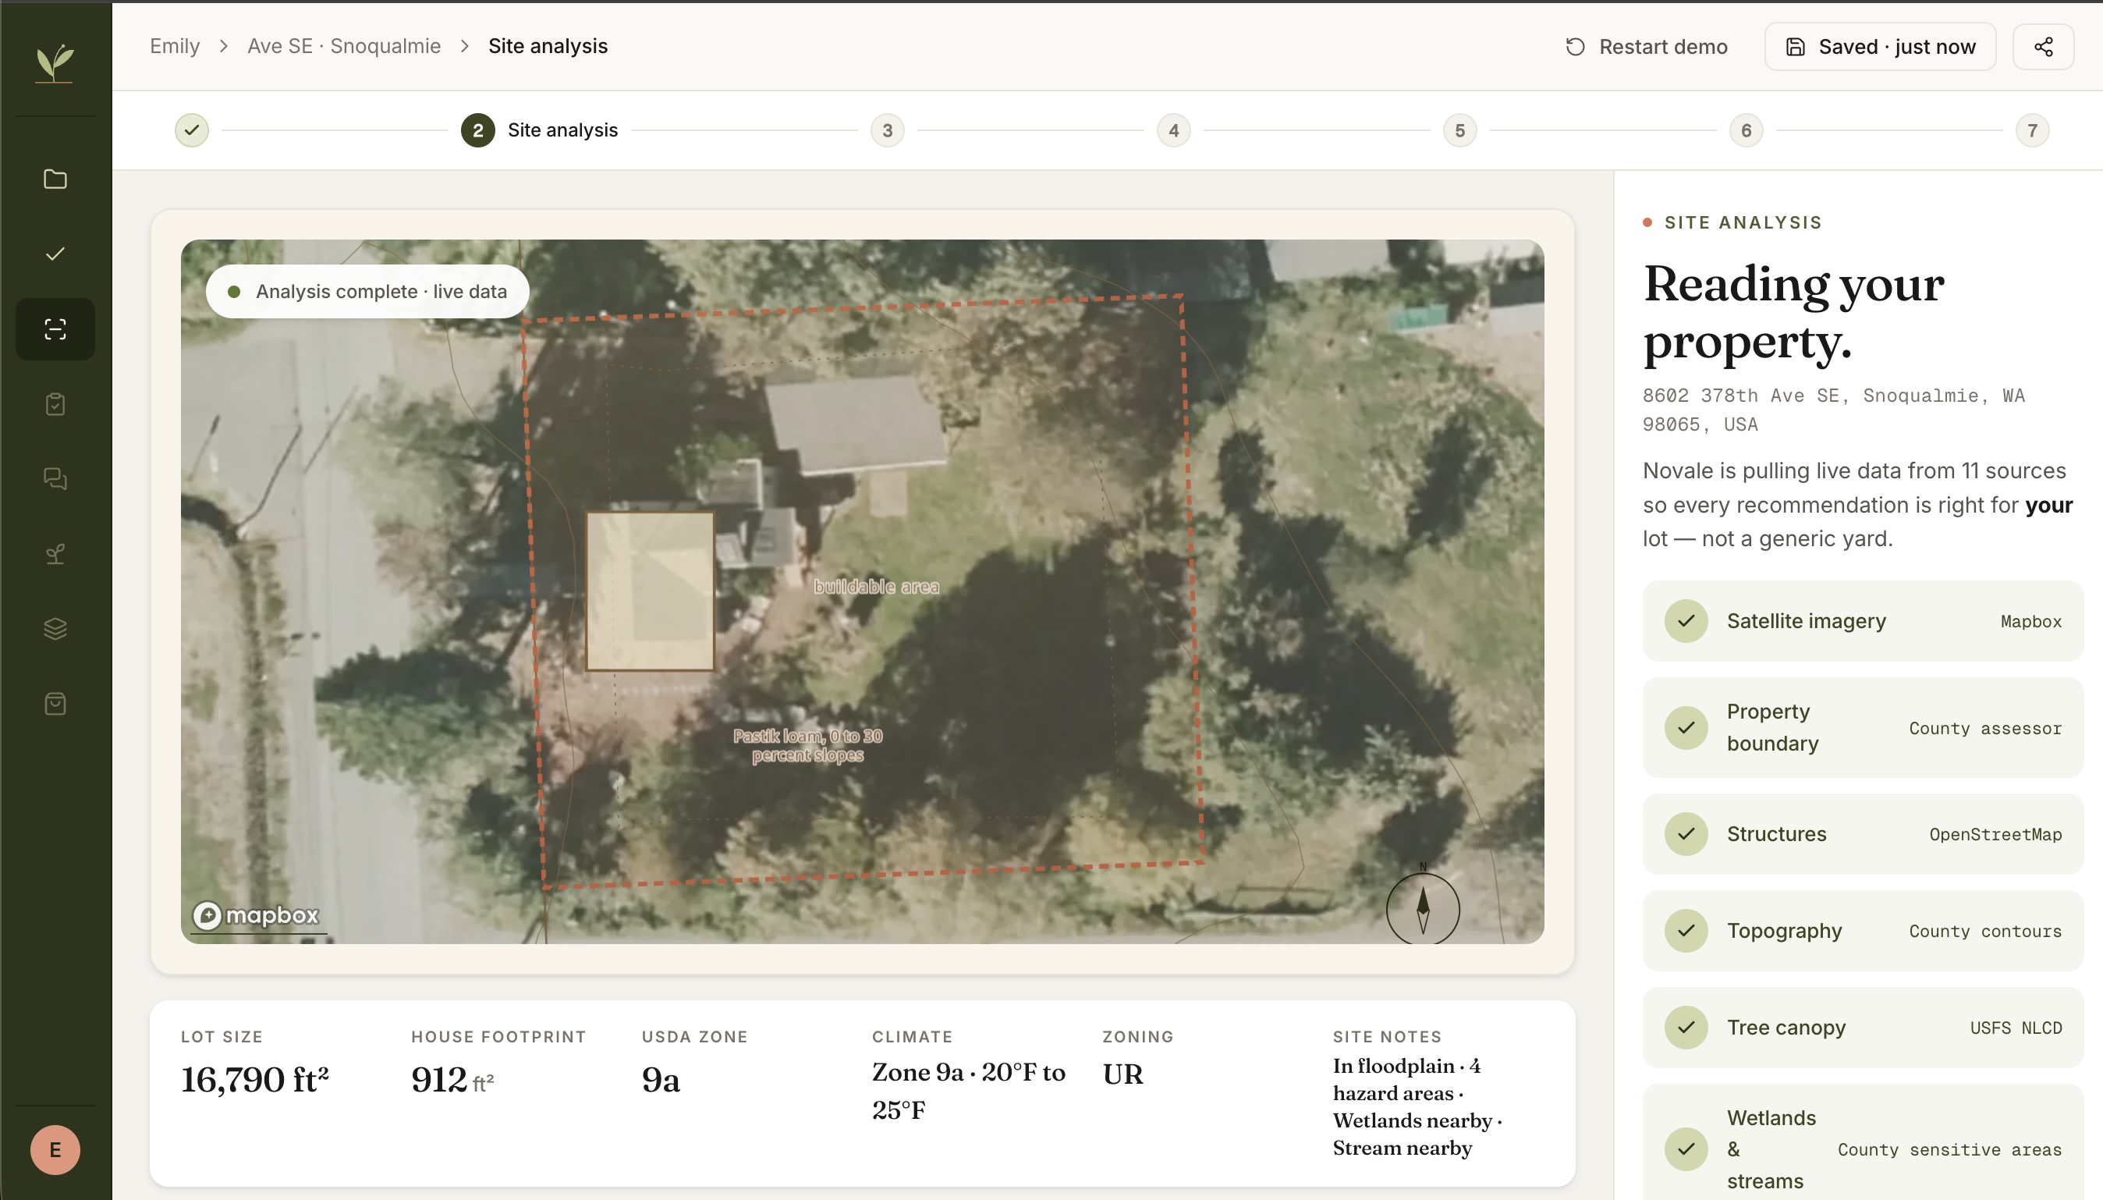Click the Tree canopy check icon
The image size is (2103, 1200).
pos(1686,1028)
